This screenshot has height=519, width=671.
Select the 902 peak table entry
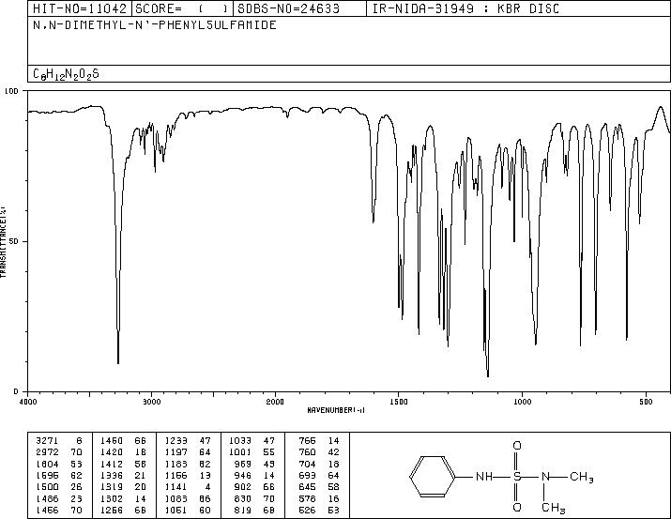255,487
